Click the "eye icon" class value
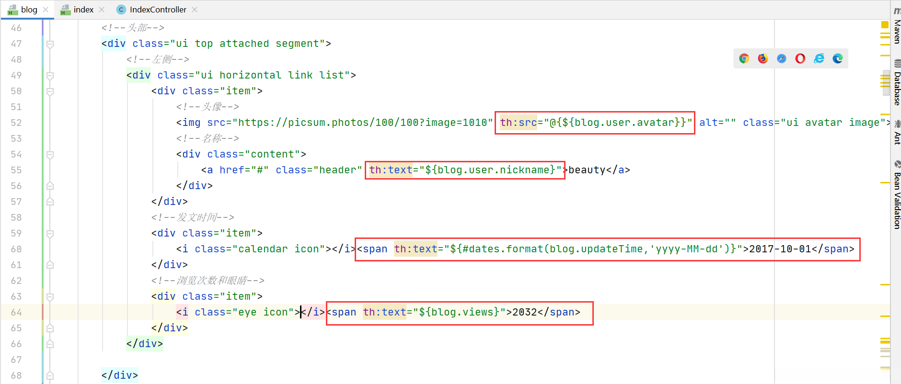The height and width of the screenshot is (384, 901). pos(264,312)
